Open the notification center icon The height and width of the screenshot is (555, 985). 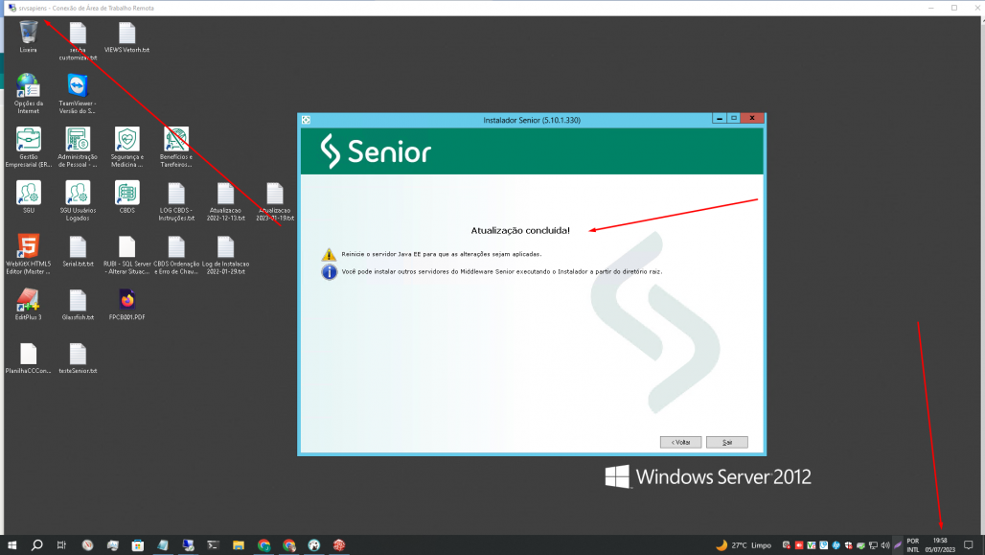point(969,545)
